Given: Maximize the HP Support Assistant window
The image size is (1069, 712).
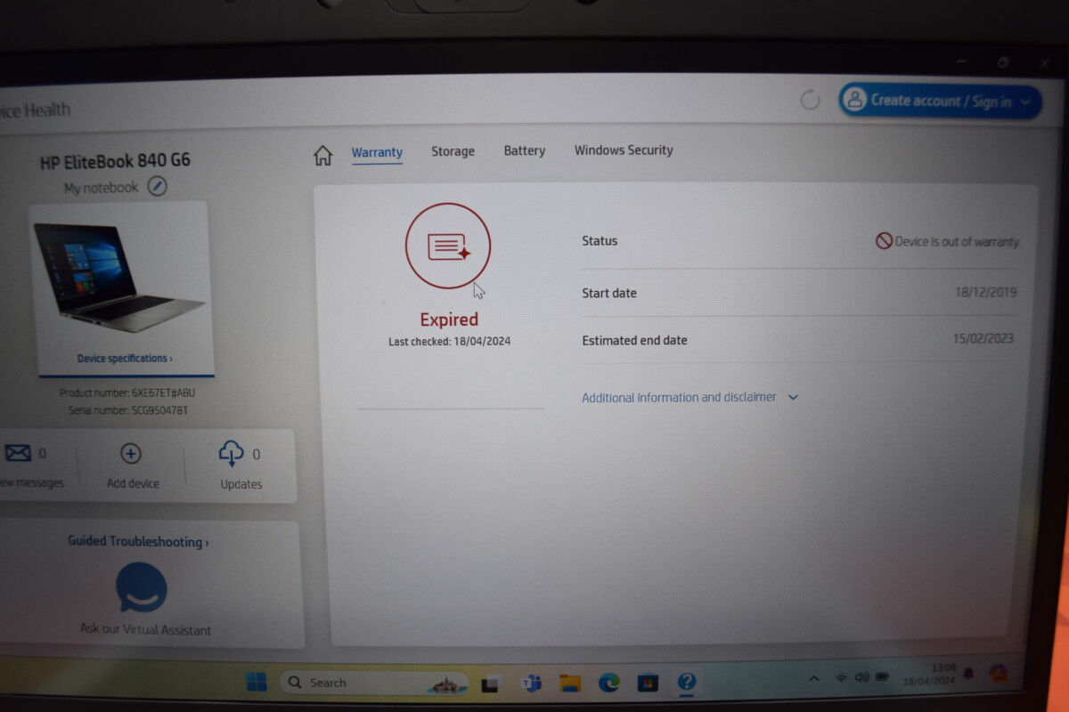Looking at the screenshot, I should click(x=1003, y=62).
